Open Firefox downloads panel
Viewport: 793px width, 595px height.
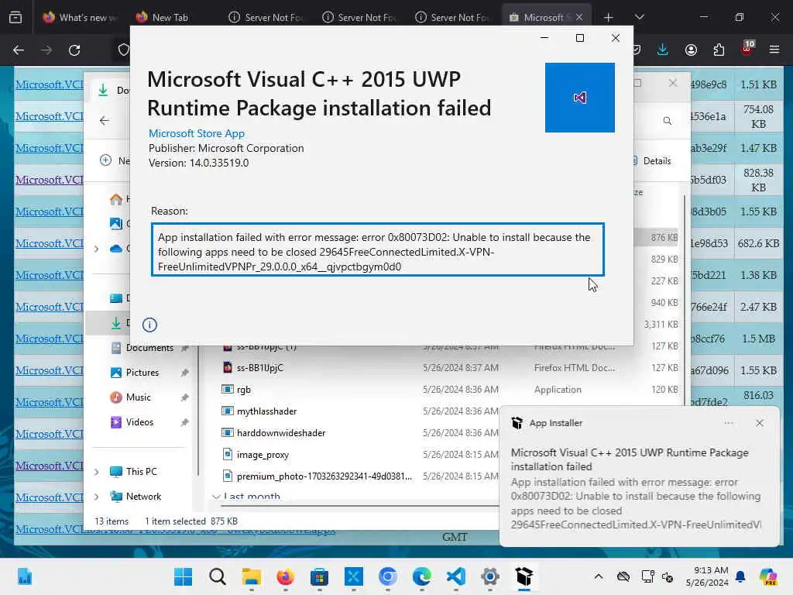(x=663, y=50)
